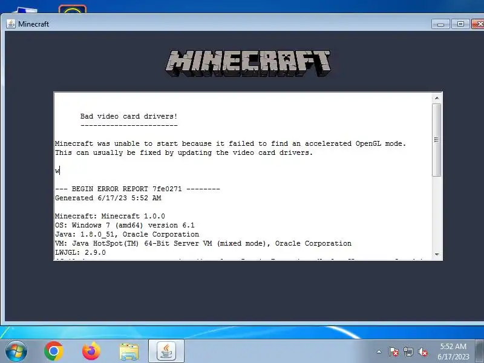The image size is (484, 363).
Task: Close the Minecraft window
Action: (x=478, y=24)
